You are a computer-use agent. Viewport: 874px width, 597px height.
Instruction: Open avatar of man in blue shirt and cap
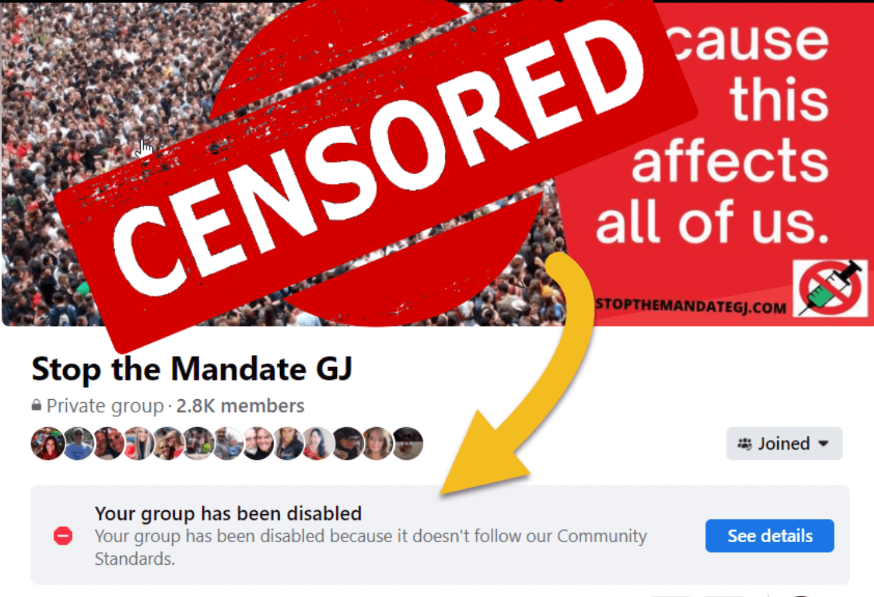[78, 443]
